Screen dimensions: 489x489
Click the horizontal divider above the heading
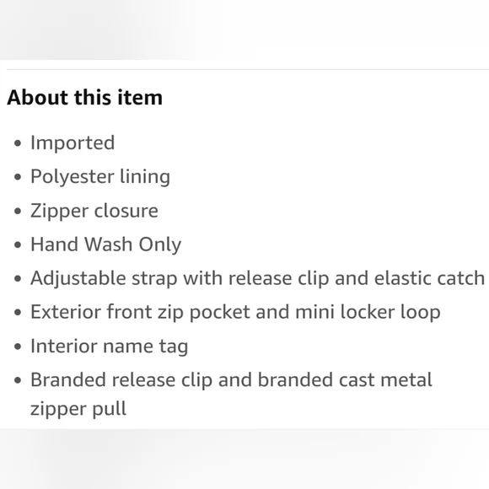[x=248, y=69]
